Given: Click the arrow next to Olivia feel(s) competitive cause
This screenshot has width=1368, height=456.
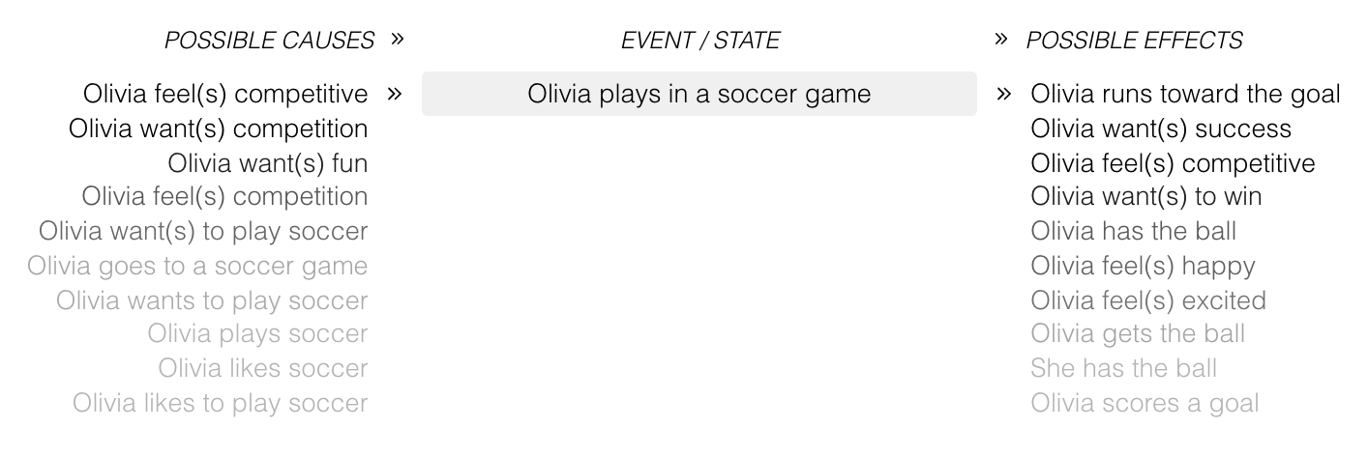Looking at the screenshot, I should [x=393, y=94].
